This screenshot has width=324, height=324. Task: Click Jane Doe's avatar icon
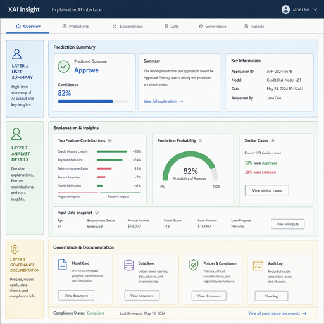pos(285,9)
